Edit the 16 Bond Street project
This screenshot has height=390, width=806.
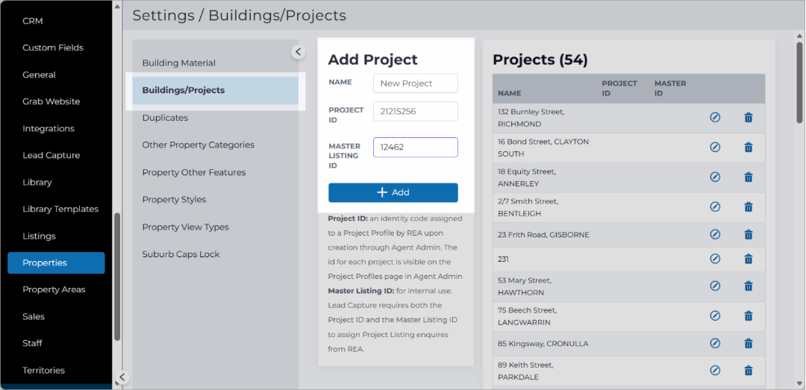[714, 147]
